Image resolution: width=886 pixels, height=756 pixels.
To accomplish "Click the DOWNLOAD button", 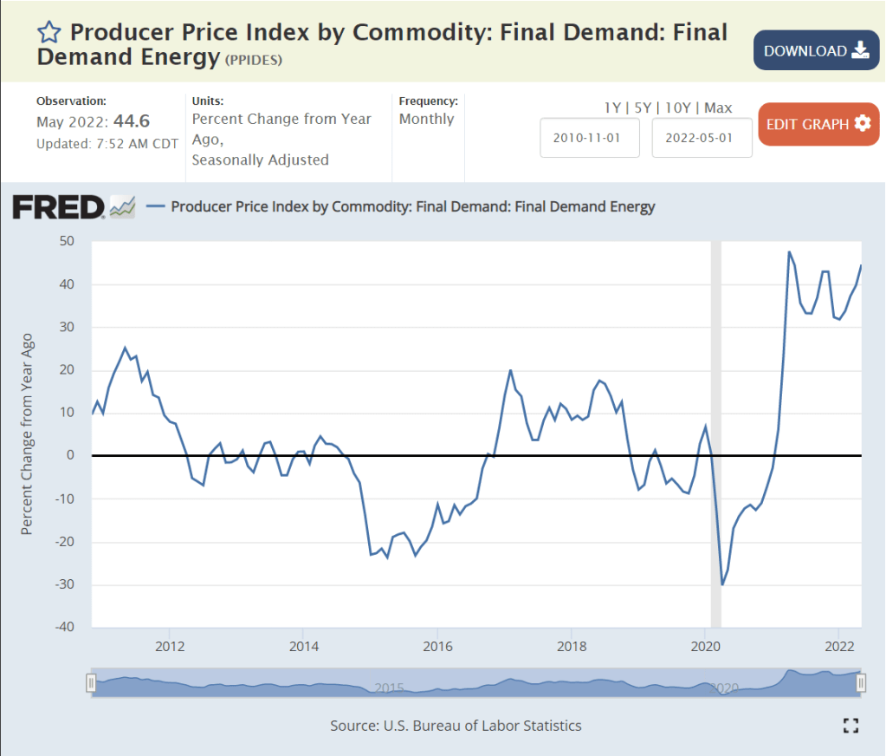I will 815,50.
